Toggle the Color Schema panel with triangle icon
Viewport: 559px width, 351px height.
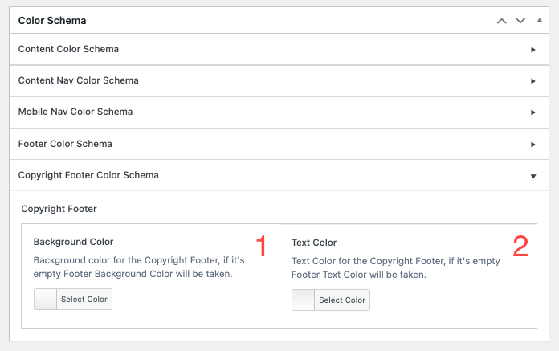coord(538,21)
